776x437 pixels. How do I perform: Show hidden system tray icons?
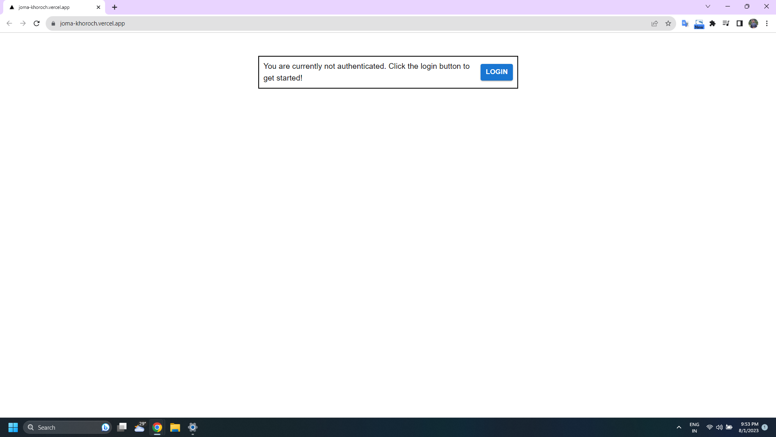[x=679, y=427]
